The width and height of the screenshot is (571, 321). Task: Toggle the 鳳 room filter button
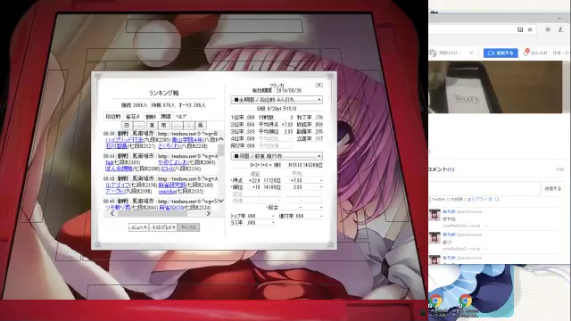click(200, 125)
